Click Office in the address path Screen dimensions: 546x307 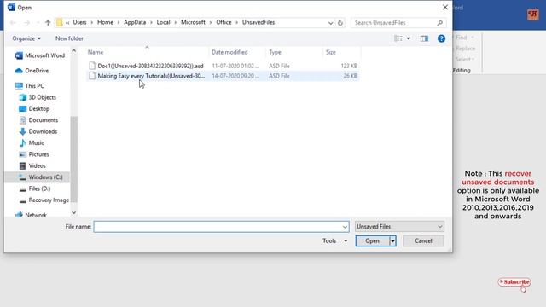224,23
